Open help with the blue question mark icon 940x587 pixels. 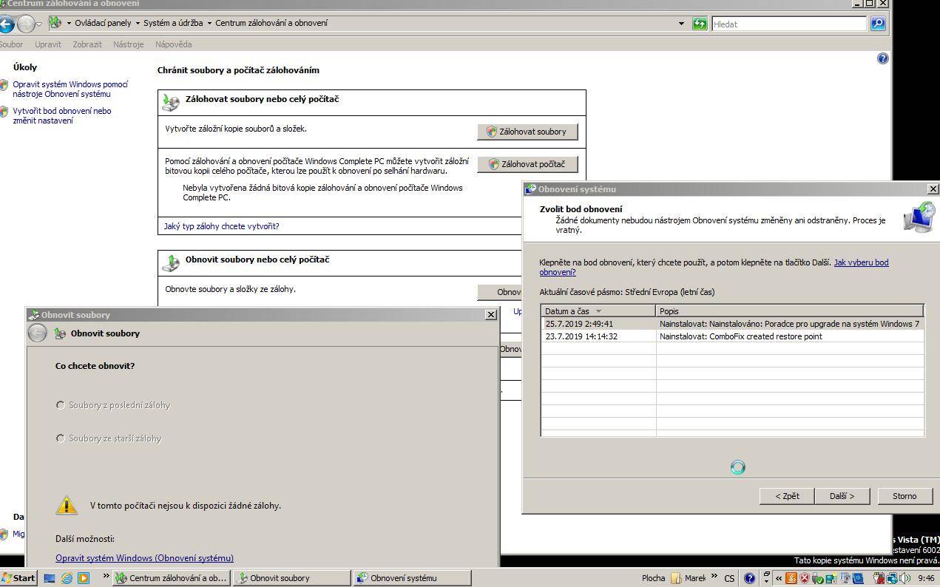tap(882, 58)
